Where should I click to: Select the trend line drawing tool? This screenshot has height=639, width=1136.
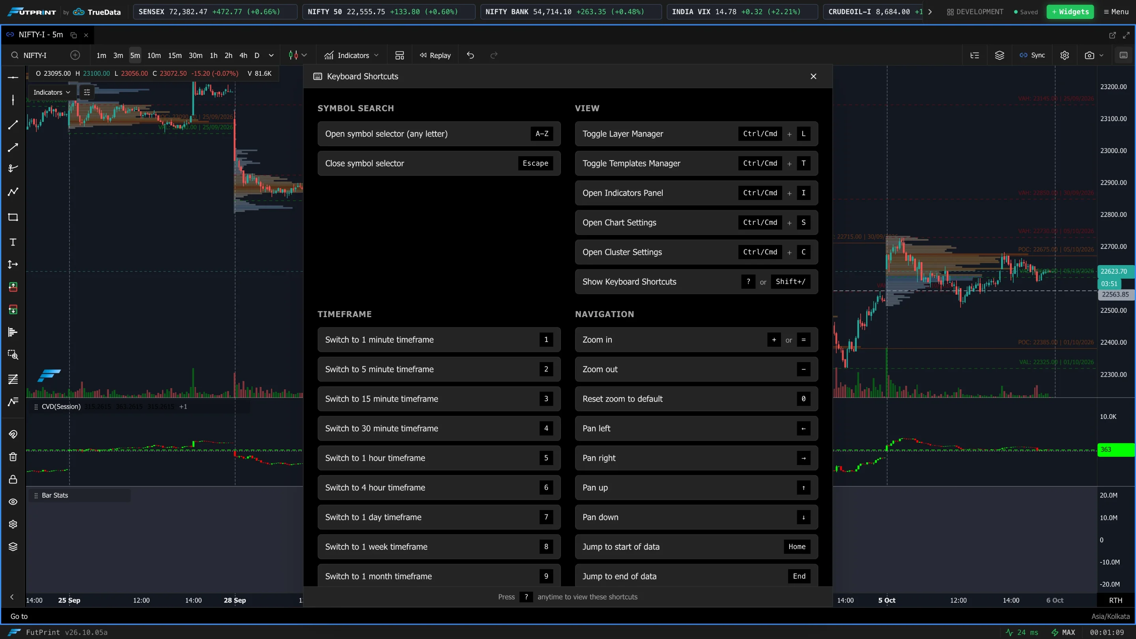coord(13,125)
